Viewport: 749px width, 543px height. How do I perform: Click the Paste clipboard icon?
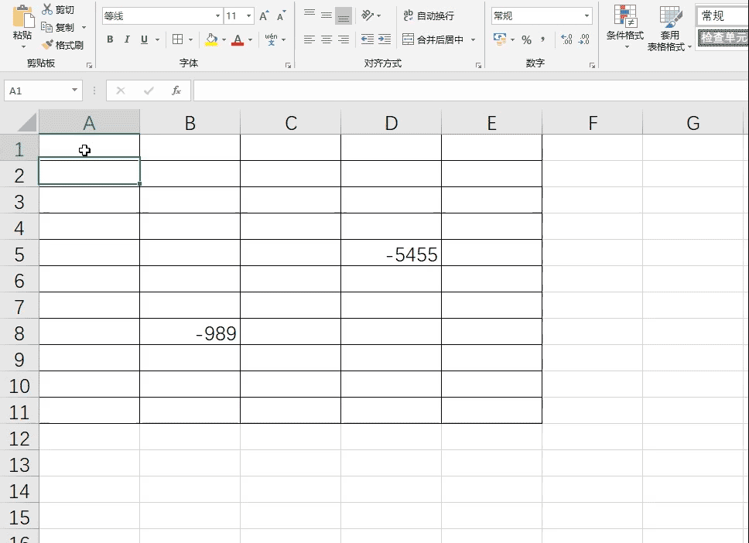click(x=22, y=17)
